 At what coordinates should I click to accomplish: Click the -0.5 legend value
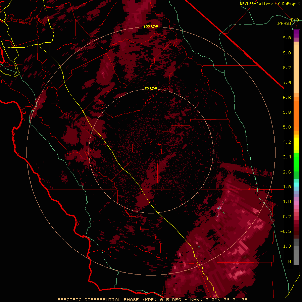pos(286,232)
